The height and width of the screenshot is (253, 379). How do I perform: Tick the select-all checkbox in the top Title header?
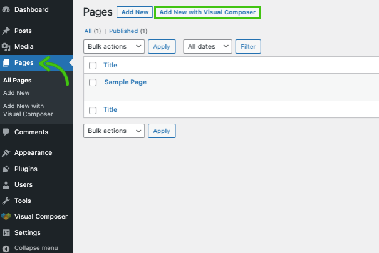93,66
